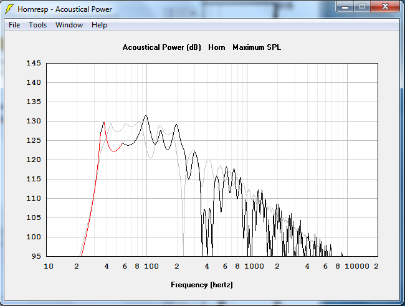Image resolution: width=405 pixels, height=306 pixels.
Task: Click the 'Horn' label in chart title
Action: tap(217, 47)
